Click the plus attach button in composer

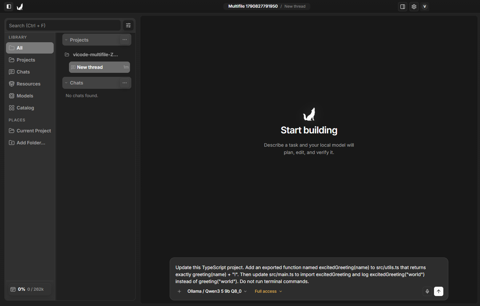(x=179, y=291)
